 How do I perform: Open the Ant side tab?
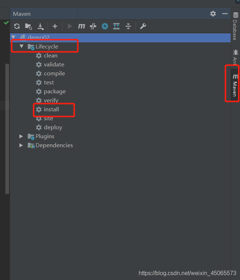coord(235,57)
